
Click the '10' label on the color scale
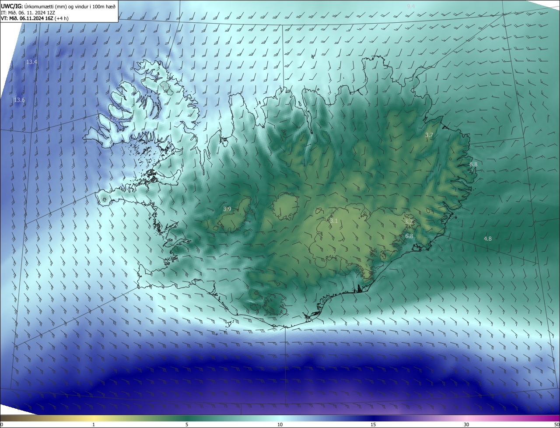pyautogui.click(x=280, y=424)
